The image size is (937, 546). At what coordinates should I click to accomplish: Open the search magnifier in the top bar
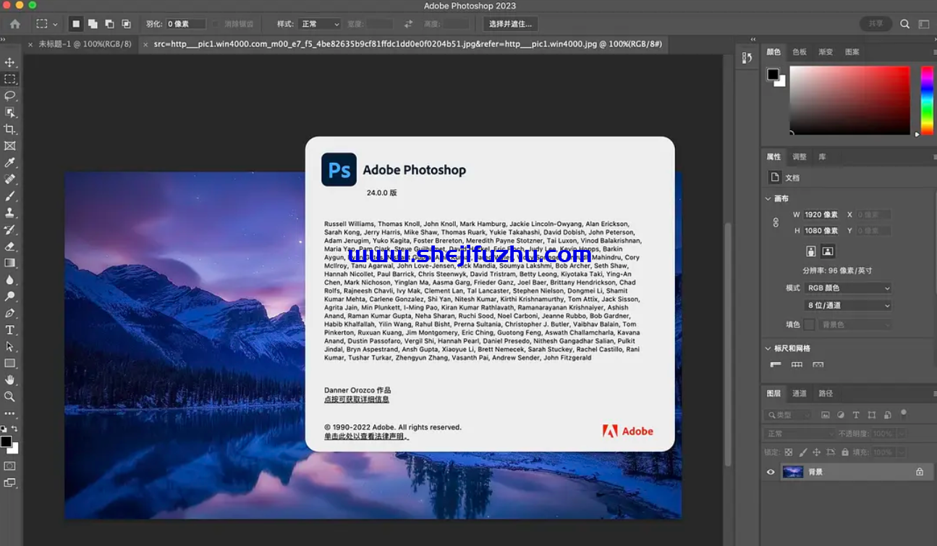click(904, 24)
